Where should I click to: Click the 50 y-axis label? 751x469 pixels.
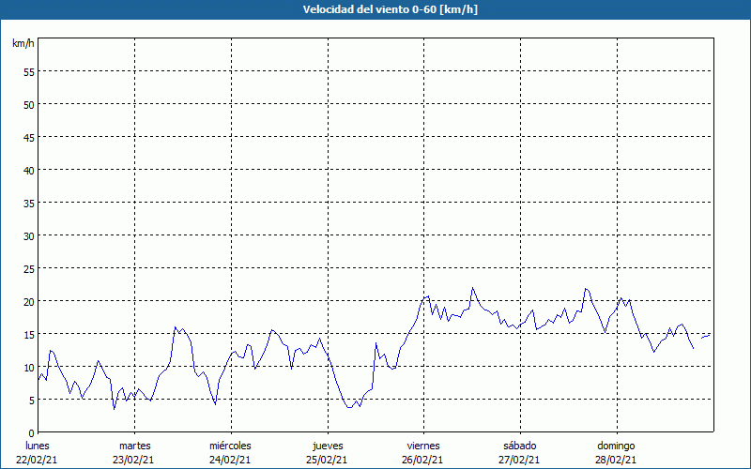[x=29, y=105]
